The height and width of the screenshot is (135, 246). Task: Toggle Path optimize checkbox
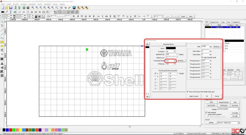[206, 112]
